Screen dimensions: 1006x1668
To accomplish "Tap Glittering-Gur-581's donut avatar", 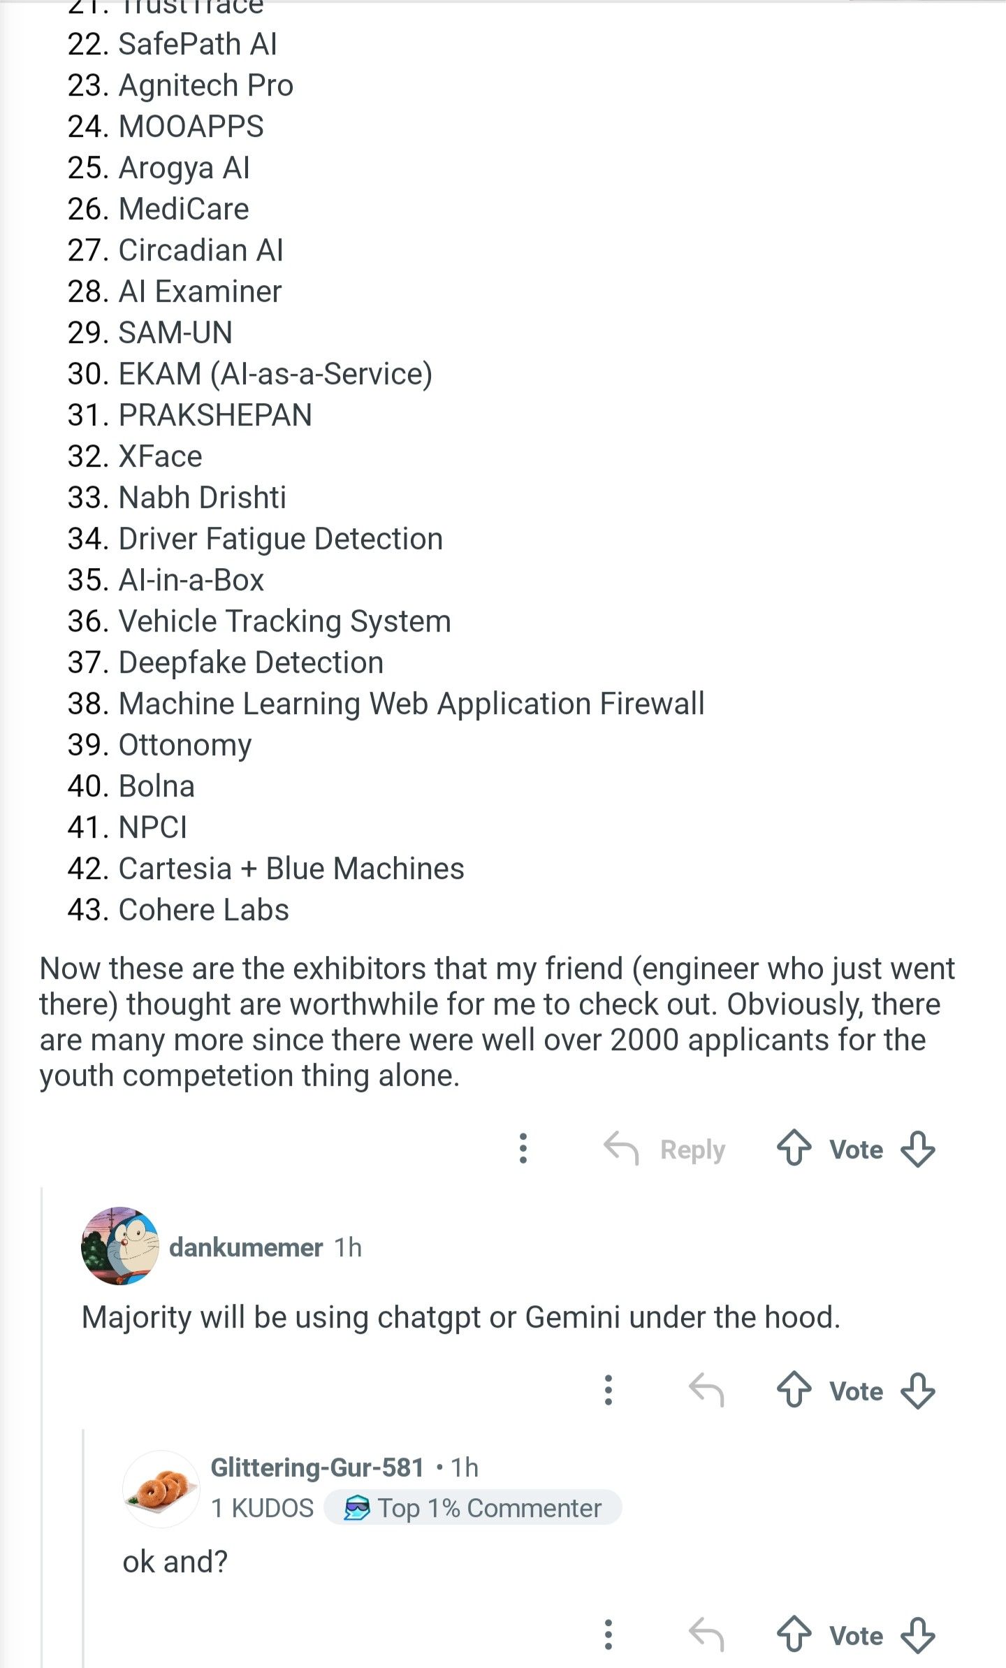I will [x=161, y=1488].
